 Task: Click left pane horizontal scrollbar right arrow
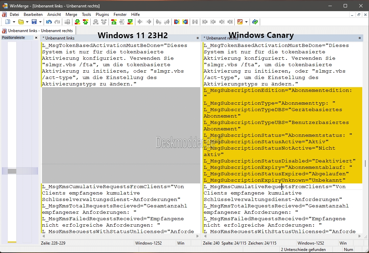(198, 236)
